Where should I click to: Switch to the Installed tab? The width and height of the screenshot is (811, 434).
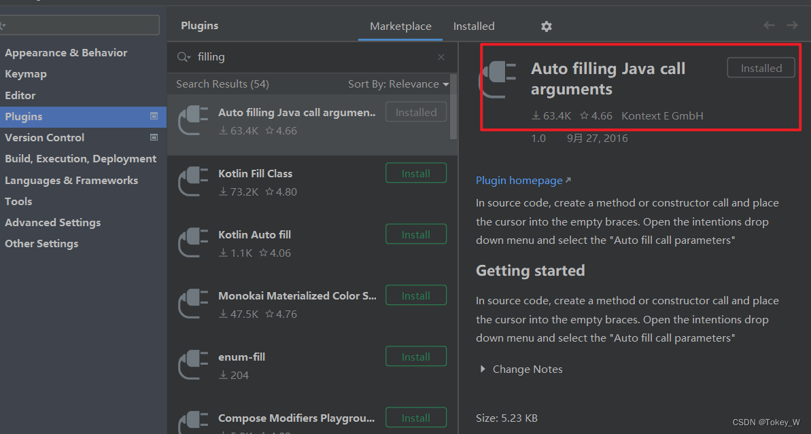pyautogui.click(x=474, y=26)
